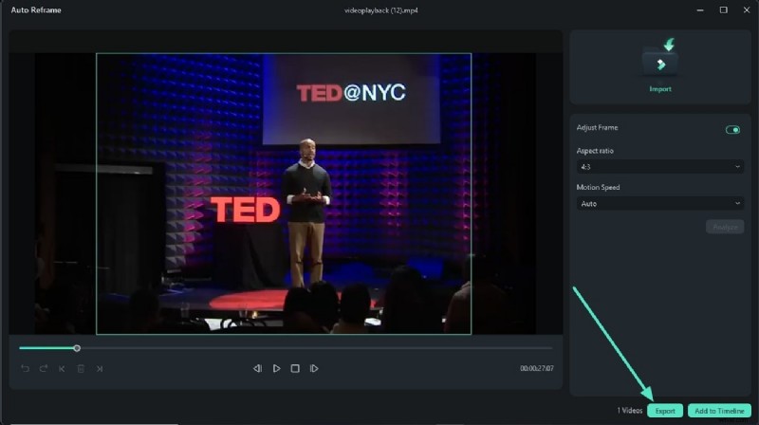The image size is (759, 425).
Task: Maximize the Auto Reframe window
Action: 723,9
